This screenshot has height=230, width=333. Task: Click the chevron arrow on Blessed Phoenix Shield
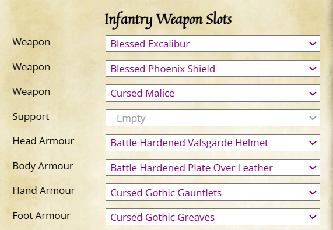click(313, 69)
